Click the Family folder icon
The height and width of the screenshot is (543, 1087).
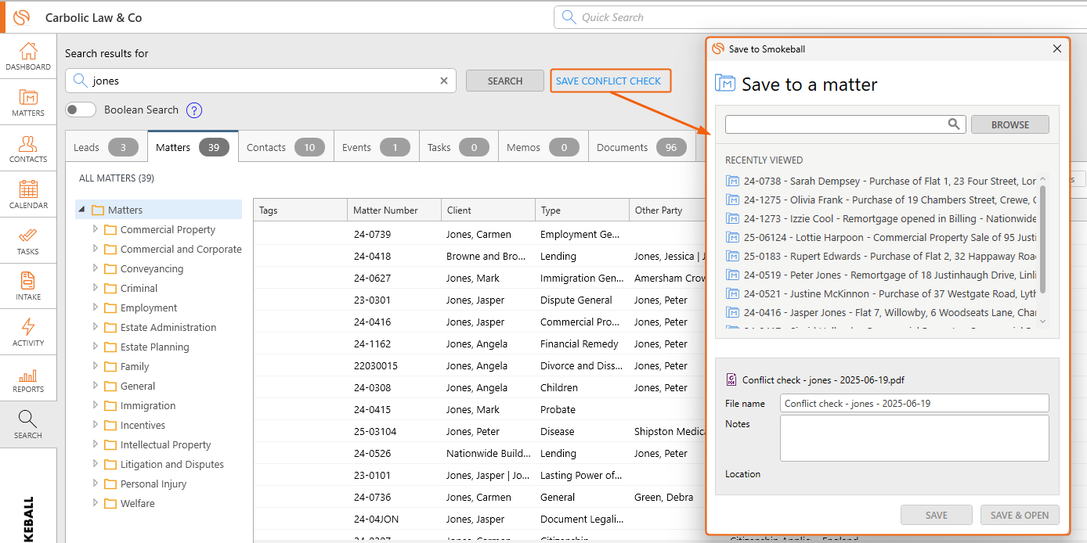pyautogui.click(x=110, y=366)
